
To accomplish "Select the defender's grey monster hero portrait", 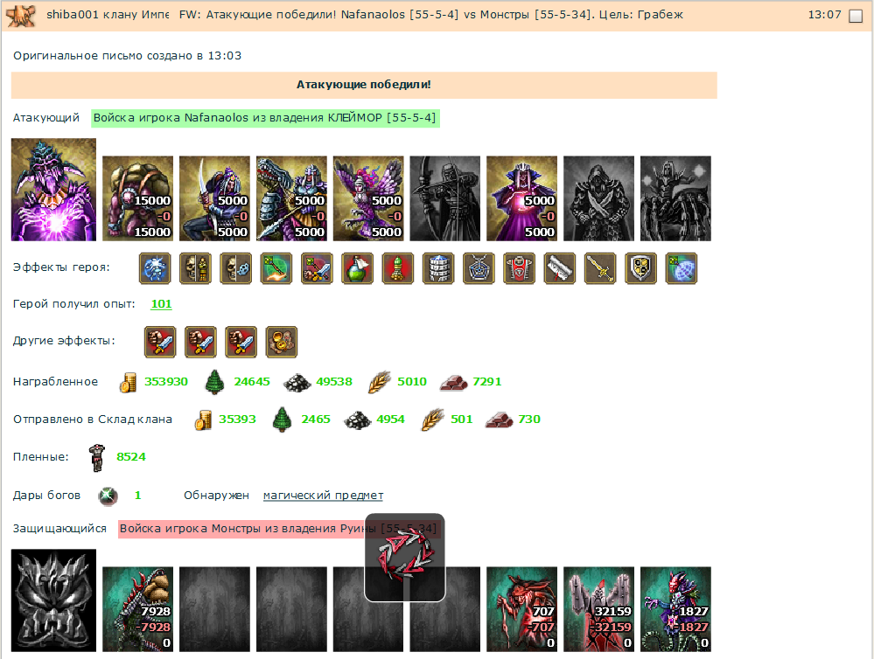I will [x=53, y=600].
